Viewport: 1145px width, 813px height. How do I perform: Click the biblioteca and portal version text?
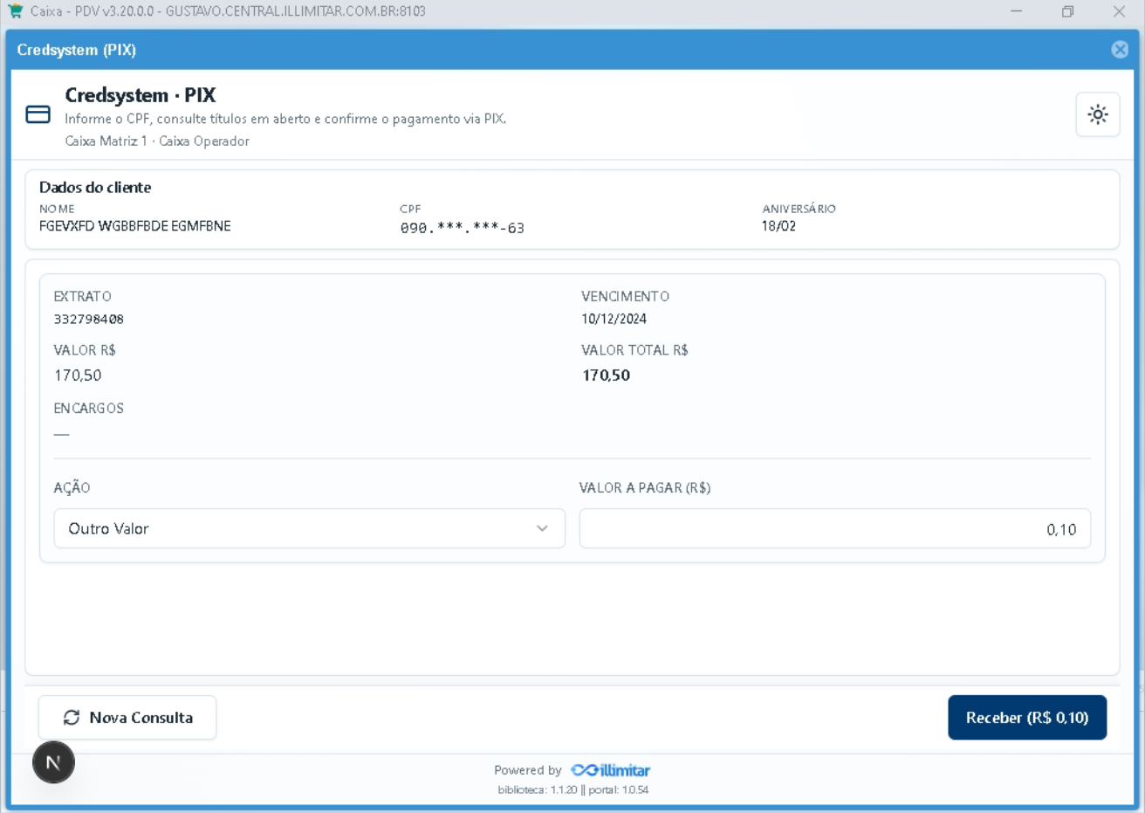pyautogui.click(x=573, y=790)
